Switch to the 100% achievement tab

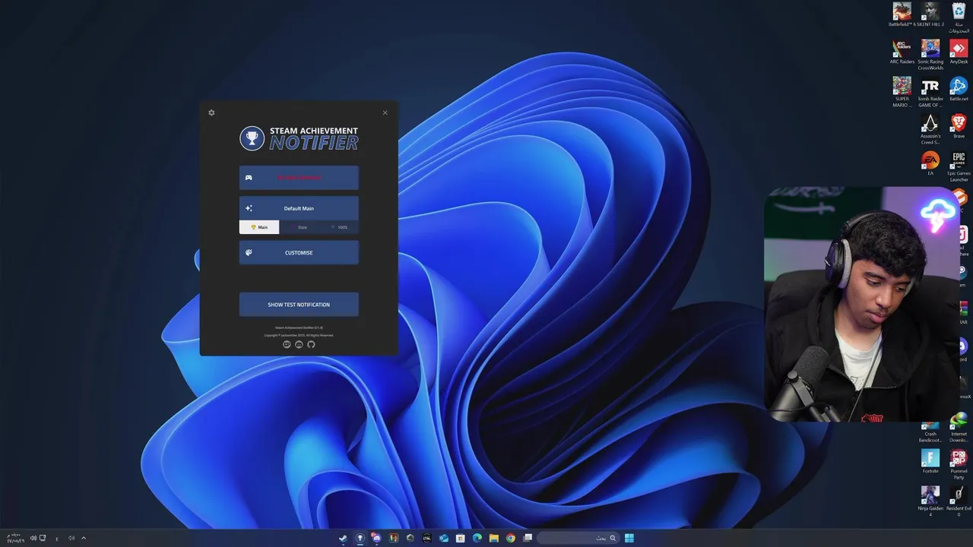tap(338, 227)
